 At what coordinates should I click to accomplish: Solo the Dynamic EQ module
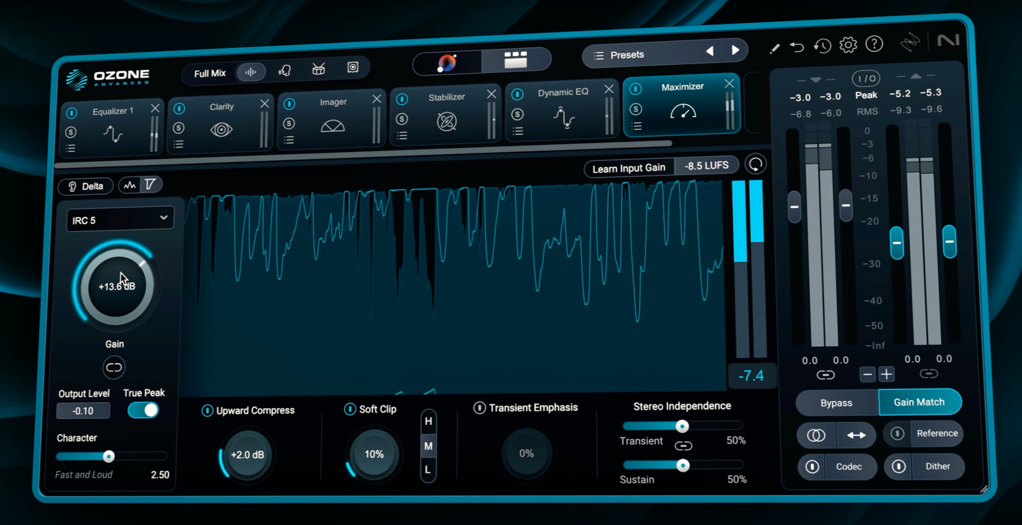pyautogui.click(x=517, y=115)
